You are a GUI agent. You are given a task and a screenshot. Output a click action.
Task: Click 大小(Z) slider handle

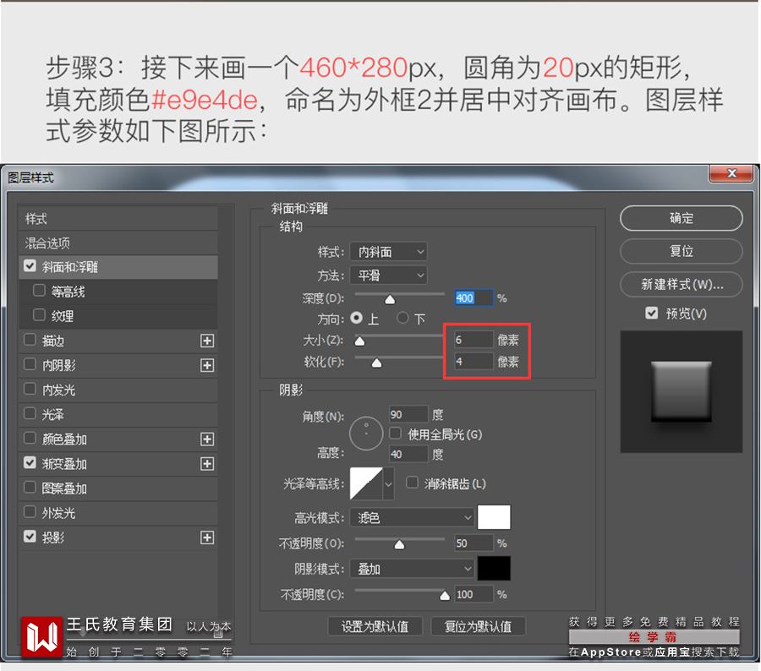[359, 341]
